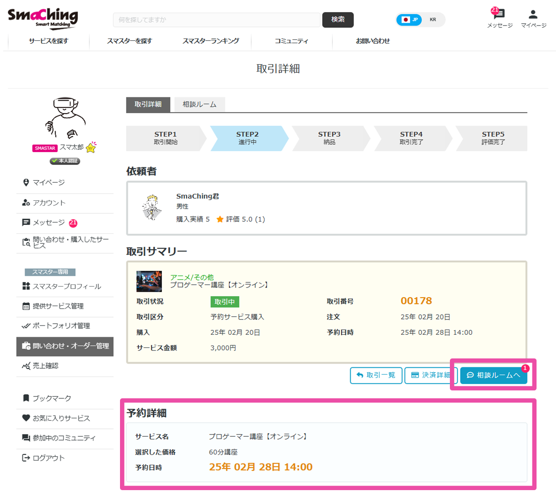The height and width of the screenshot is (498, 556).
Task: Switch to the 相談ルーム tab
Action: pyautogui.click(x=199, y=104)
